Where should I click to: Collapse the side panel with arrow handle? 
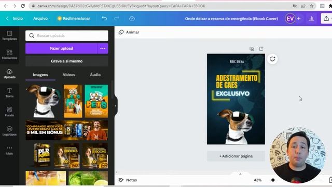(115, 105)
